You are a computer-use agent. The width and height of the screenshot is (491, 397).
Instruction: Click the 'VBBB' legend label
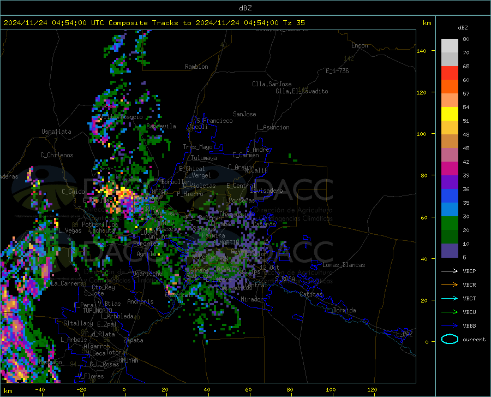(469, 326)
